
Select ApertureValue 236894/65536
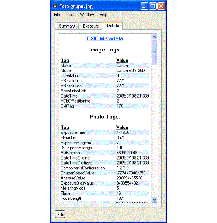coord(129,178)
